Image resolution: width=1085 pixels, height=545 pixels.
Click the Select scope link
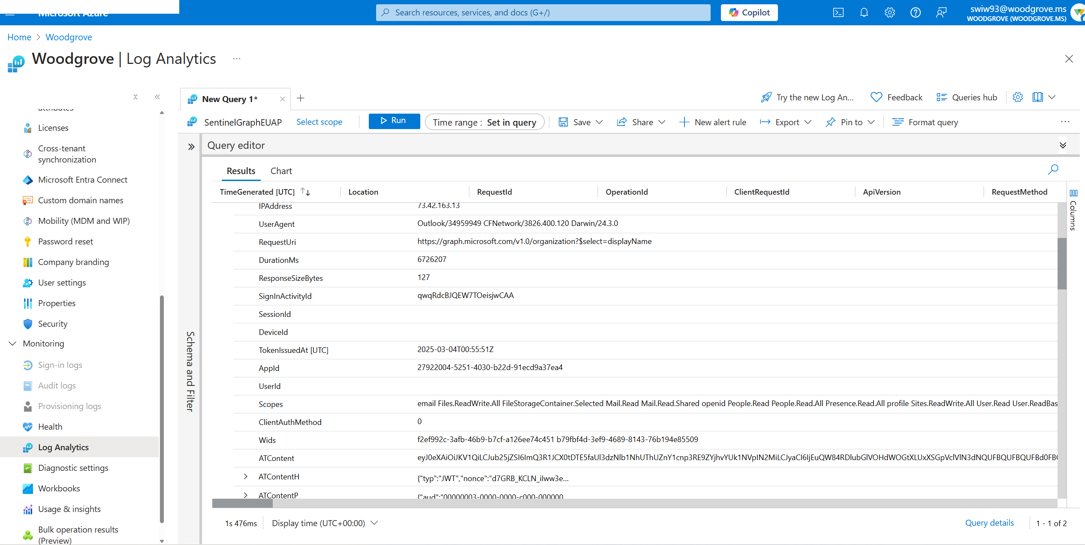point(319,122)
